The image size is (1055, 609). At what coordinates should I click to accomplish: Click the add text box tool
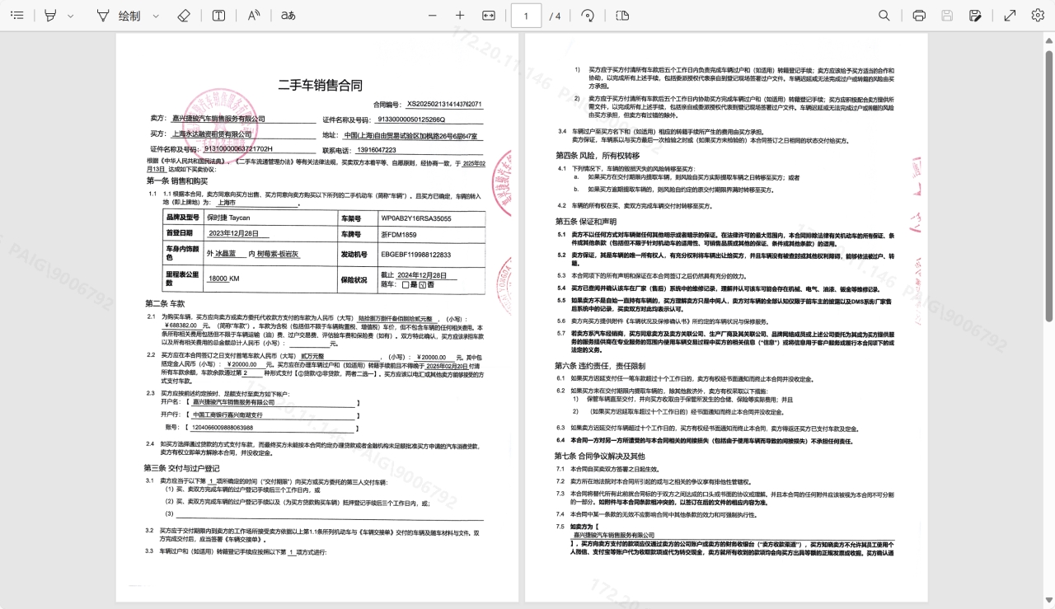[x=218, y=16]
